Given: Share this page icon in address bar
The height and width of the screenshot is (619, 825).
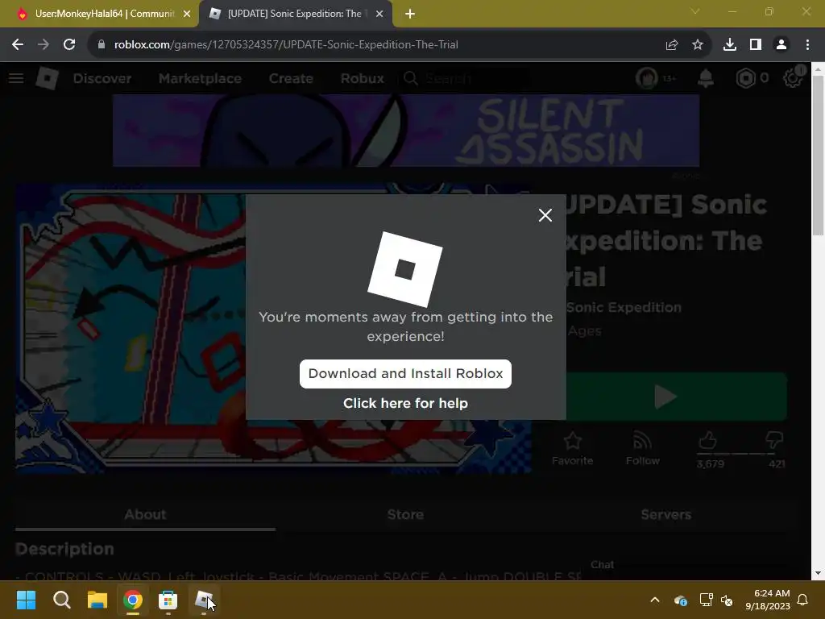Looking at the screenshot, I should 672,45.
